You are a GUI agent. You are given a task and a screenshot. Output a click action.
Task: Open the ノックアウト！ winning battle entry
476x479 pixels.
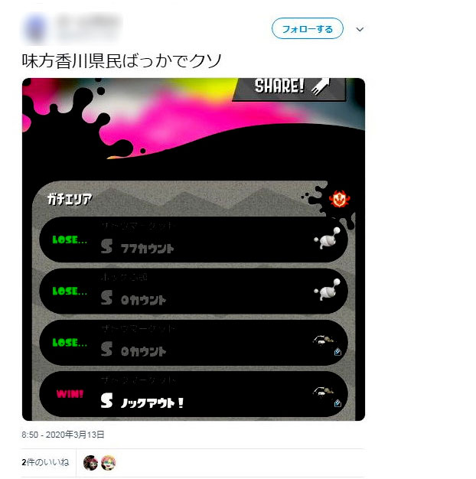tap(194, 394)
